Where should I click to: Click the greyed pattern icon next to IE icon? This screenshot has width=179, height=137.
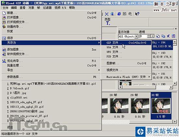coord(125,14)
